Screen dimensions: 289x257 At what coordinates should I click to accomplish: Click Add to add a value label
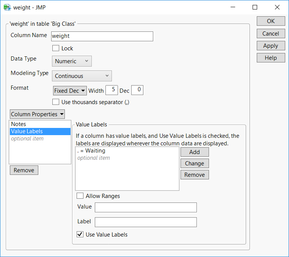coord(194,152)
